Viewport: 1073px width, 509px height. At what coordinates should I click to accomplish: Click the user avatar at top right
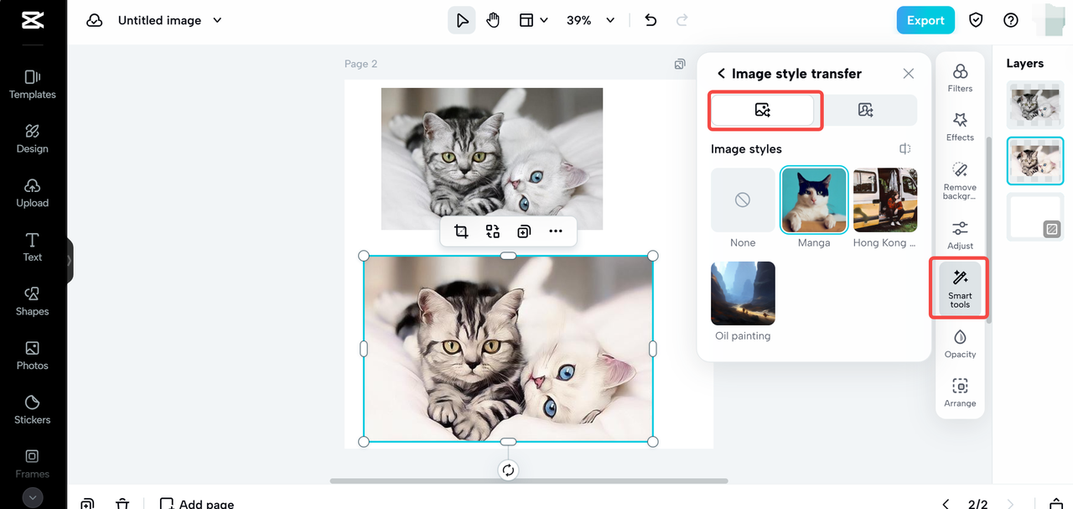(1050, 20)
